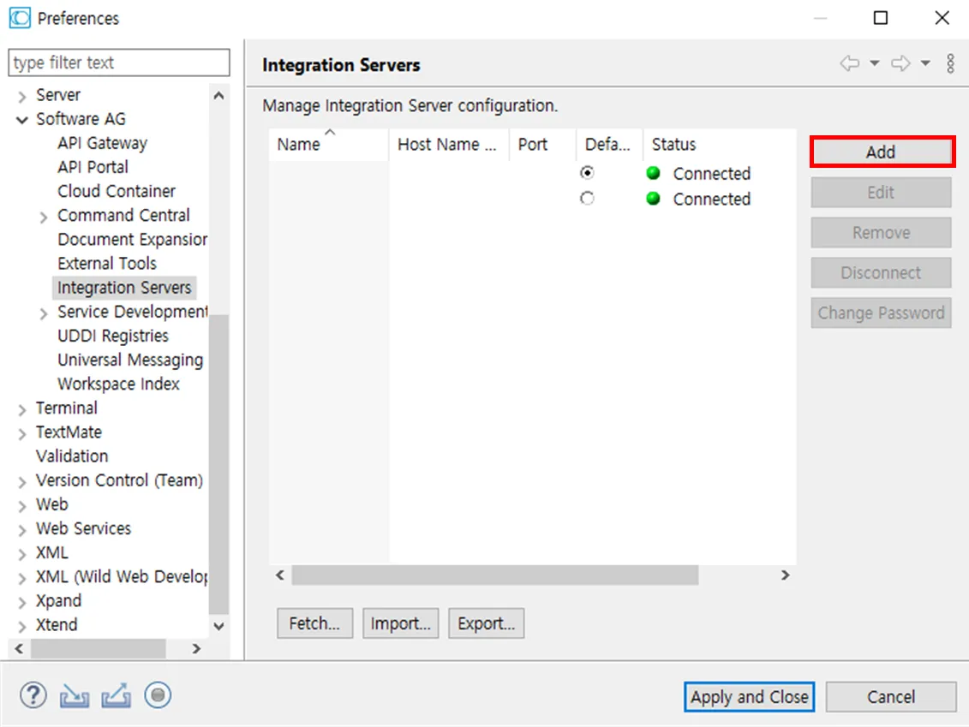
Task: Click tree horizontal scrollbar left arrow
Action: pyautogui.click(x=19, y=648)
